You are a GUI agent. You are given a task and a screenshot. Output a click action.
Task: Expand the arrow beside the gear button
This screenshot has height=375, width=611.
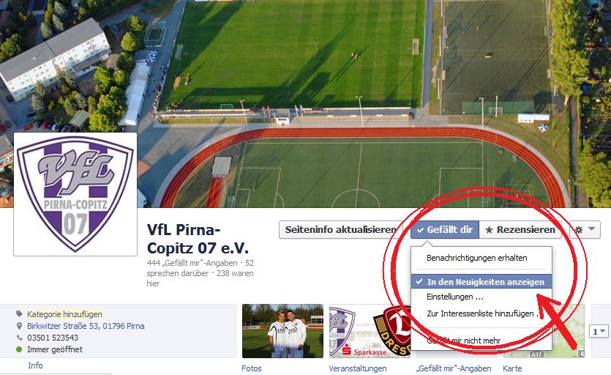click(x=591, y=229)
